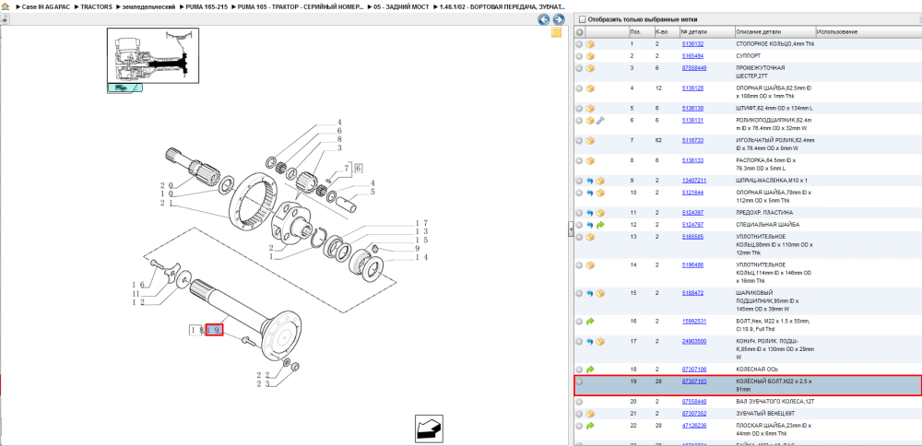Click large arrow icon below the diagram
This screenshot has height=446, width=922.
(x=429, y=428)
